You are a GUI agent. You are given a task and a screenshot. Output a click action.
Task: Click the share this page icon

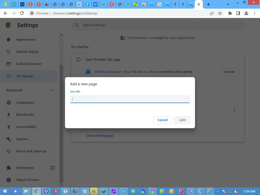[212, 13]
